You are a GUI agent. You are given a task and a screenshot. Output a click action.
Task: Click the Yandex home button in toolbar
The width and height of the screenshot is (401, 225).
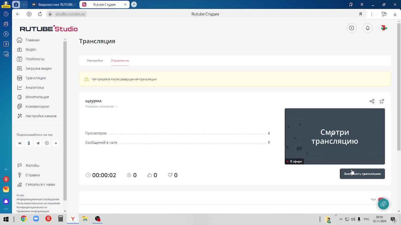(29, 14)
